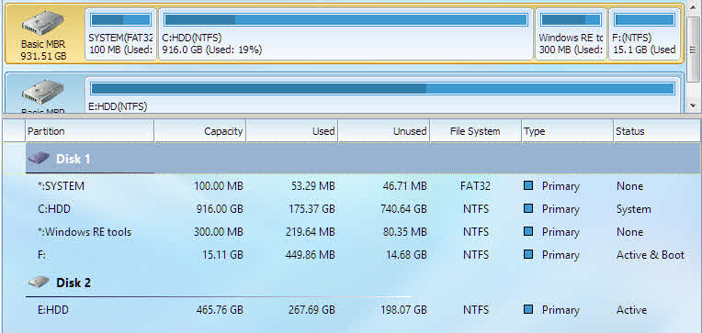Click the Active status cell of E:HDD
702x333 pixels.
click(x=631, y=310)
